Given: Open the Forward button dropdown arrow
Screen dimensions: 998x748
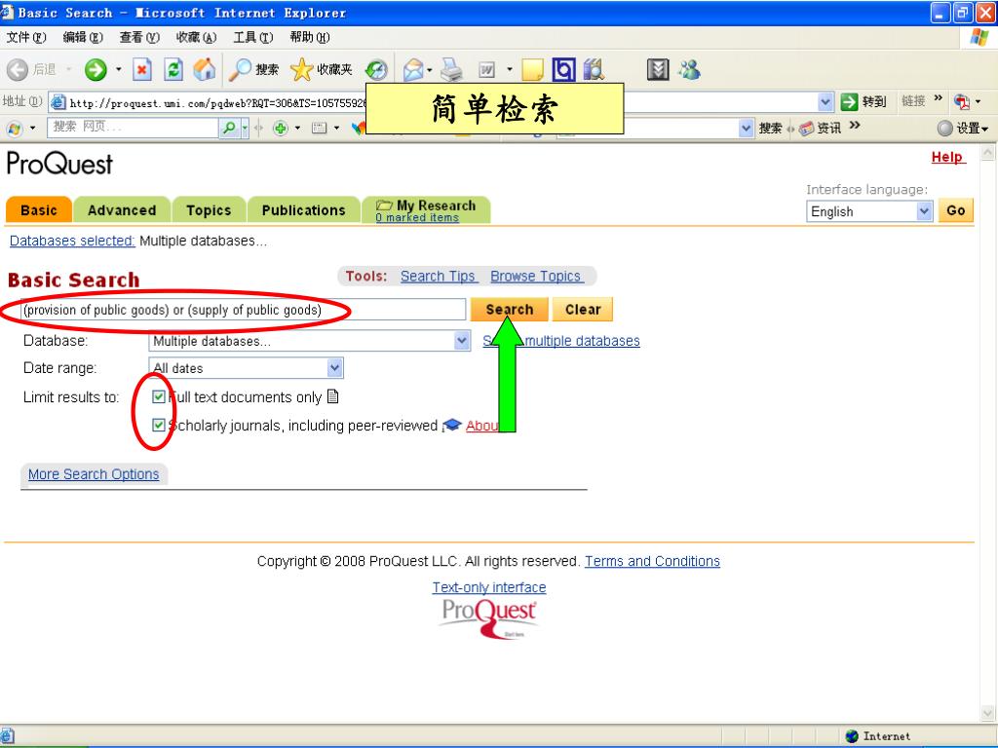Looking at the screenshot, I should point(119,69).
